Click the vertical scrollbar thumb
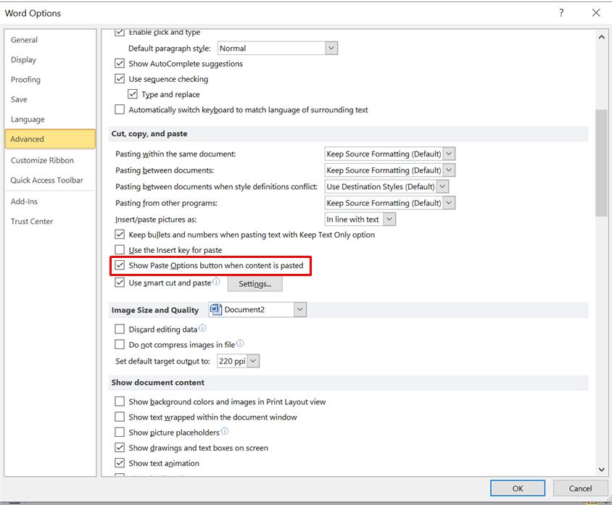The image size is (612, 505). pos(601,162)
